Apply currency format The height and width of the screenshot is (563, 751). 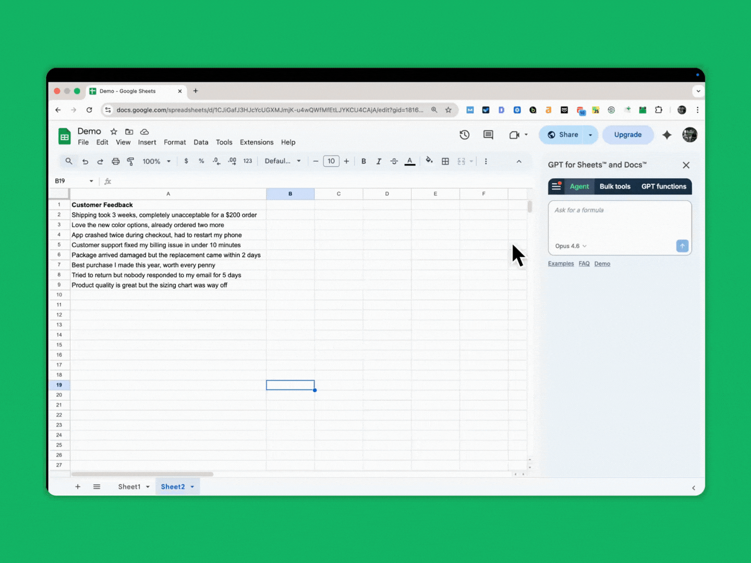[186, 161]
